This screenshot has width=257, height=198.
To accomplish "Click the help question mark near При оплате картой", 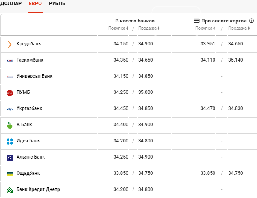I will point(251,21).
